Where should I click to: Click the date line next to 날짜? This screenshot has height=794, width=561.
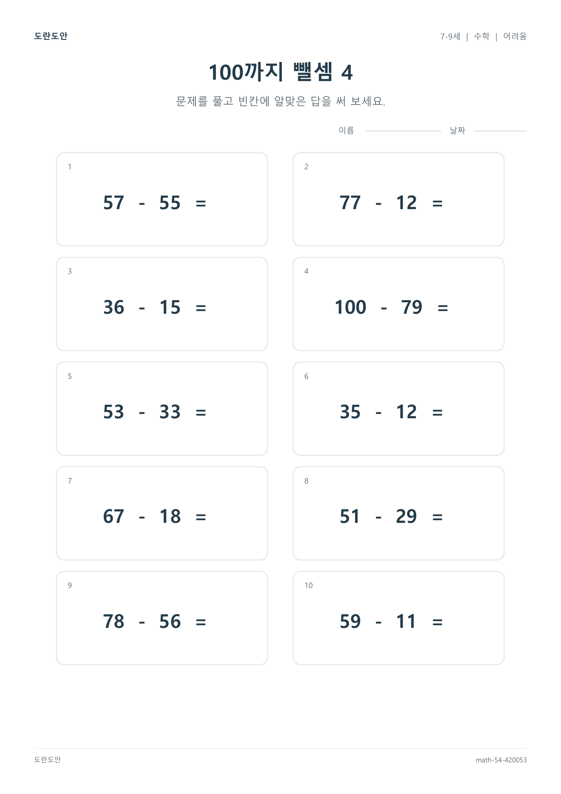[x=500, y=131]
